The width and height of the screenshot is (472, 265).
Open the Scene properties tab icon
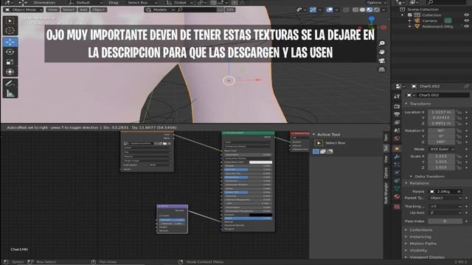(397, 130)
